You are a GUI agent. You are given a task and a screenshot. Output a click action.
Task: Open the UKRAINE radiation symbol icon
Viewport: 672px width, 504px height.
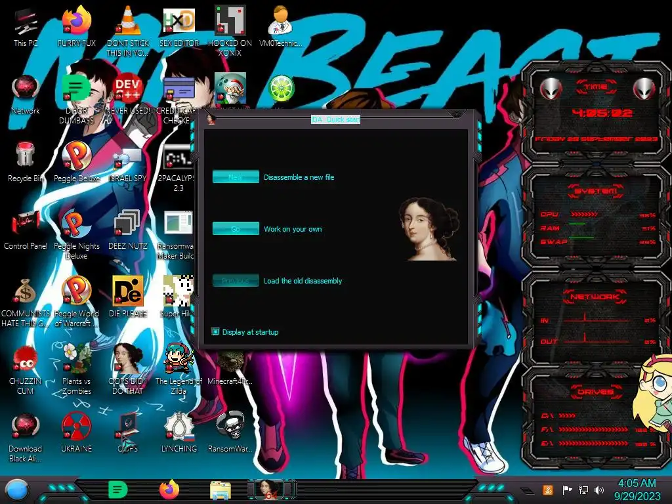click(x=77, y=433)
